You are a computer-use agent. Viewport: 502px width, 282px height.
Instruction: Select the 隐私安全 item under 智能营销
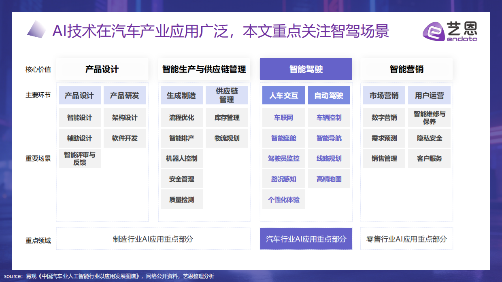pyautogui.click(x=429, y=138)
